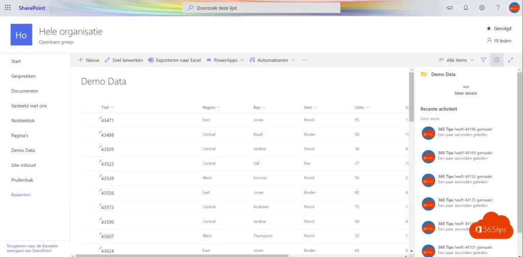Viewport: 523px width, 257px height.
Task: Click the details pane vertical scrollbar
Action: click(519, 151)
